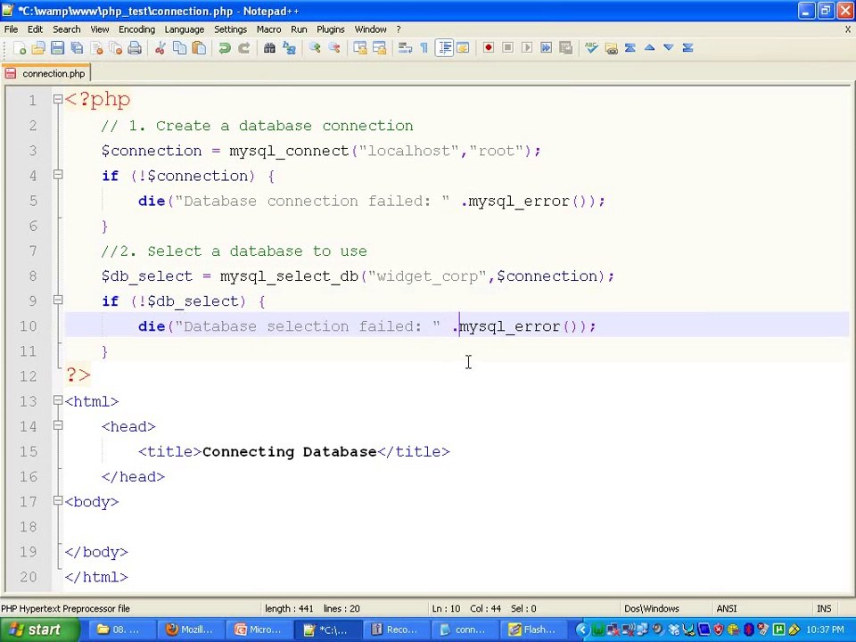The width and height of the screenshot is (856, 642).
Task: Start macro recording with red dot icon
Action: tap(488, 48)
